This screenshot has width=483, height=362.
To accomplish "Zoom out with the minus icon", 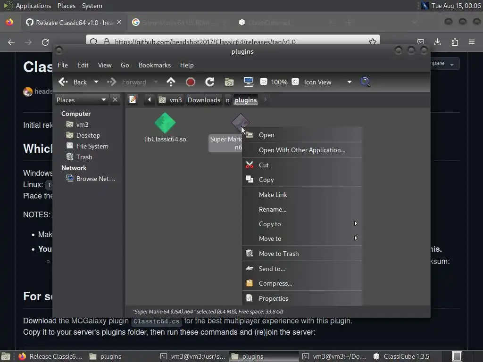I will pyautogui.click(x=263, y=82).
